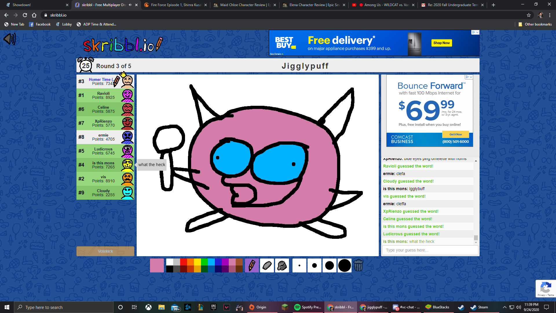Choose the smallest brush size
Screen dimensions: 556x313
[x=299, y=265]
